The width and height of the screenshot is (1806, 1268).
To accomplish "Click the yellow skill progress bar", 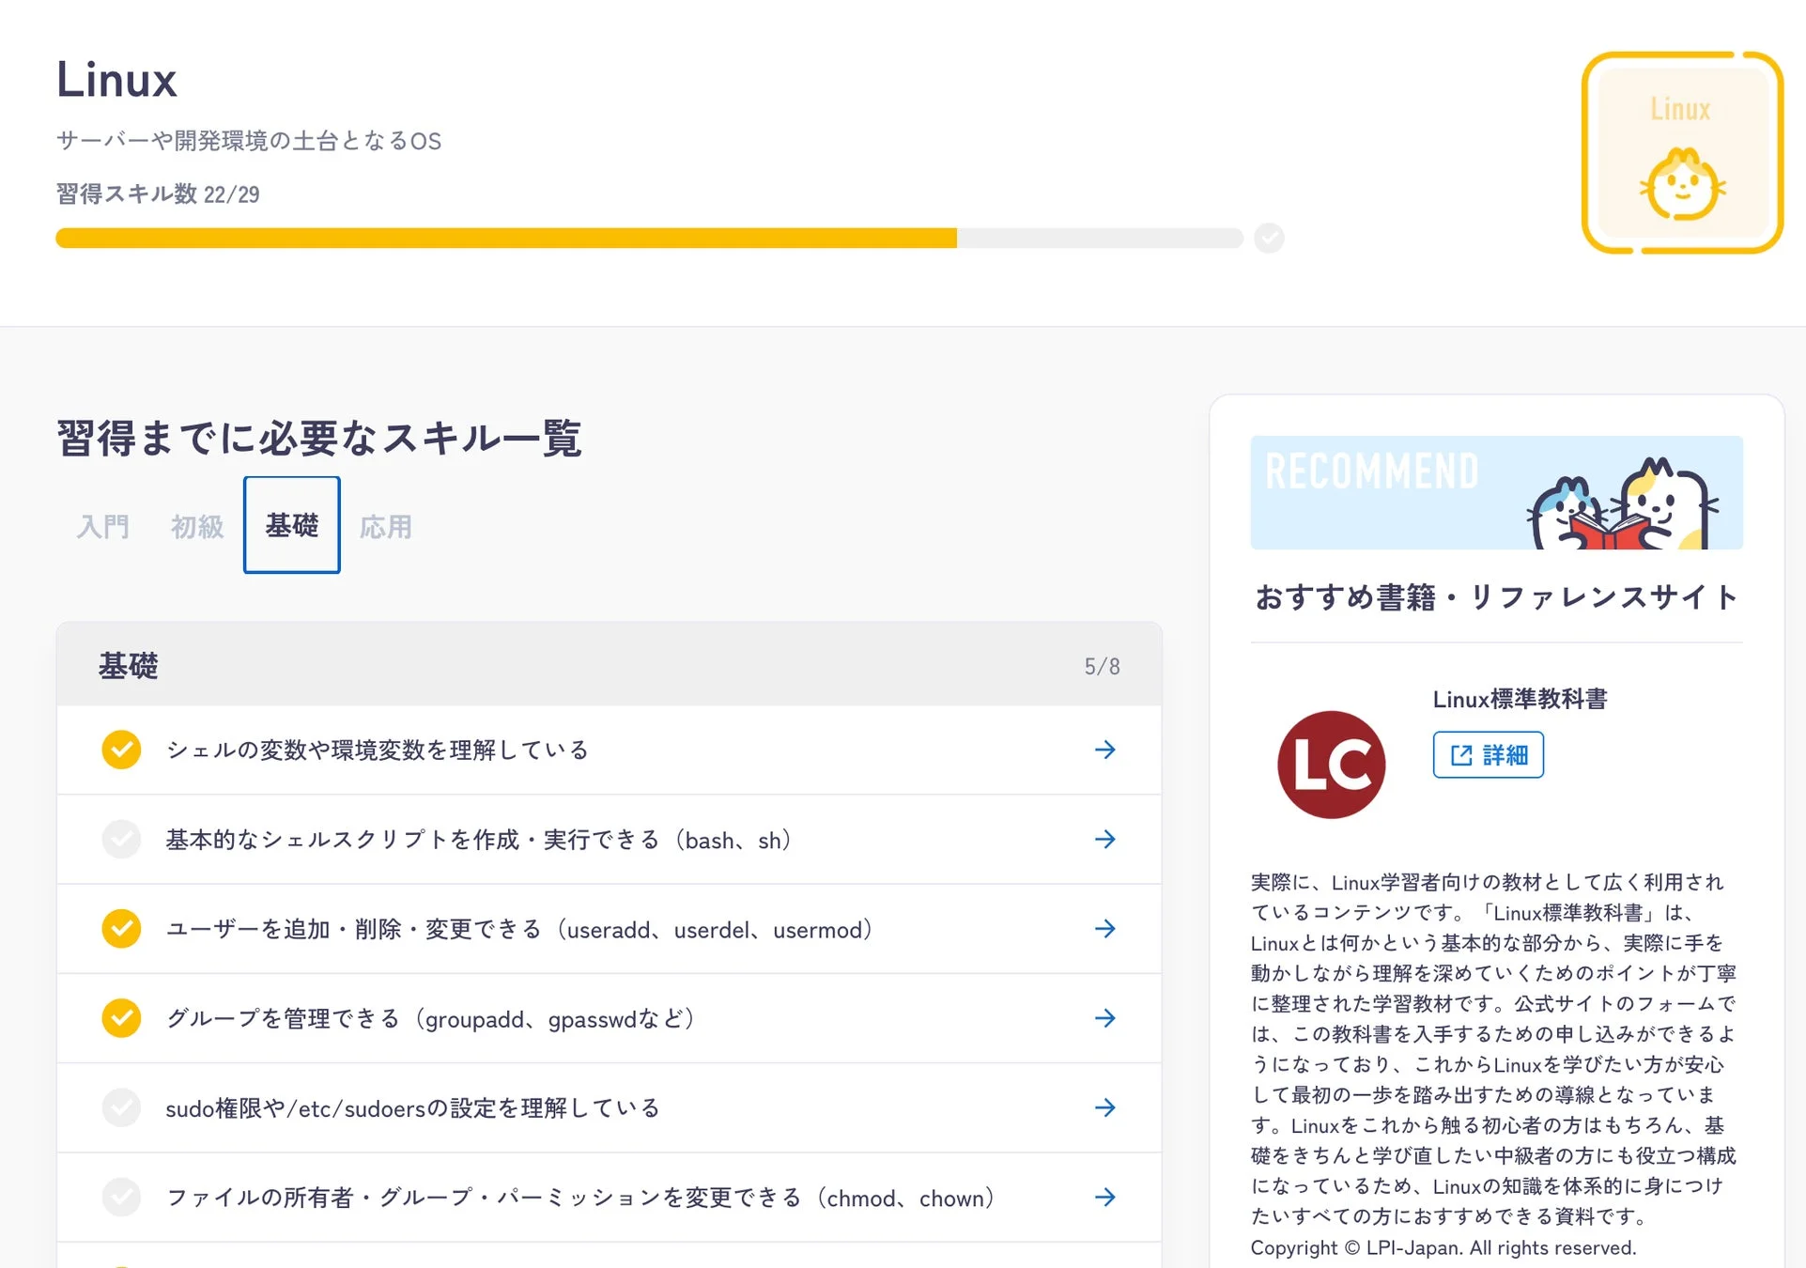I will tap(507, 239).
